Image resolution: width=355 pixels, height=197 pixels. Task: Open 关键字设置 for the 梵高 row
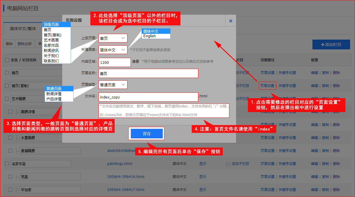click(288, 176)
